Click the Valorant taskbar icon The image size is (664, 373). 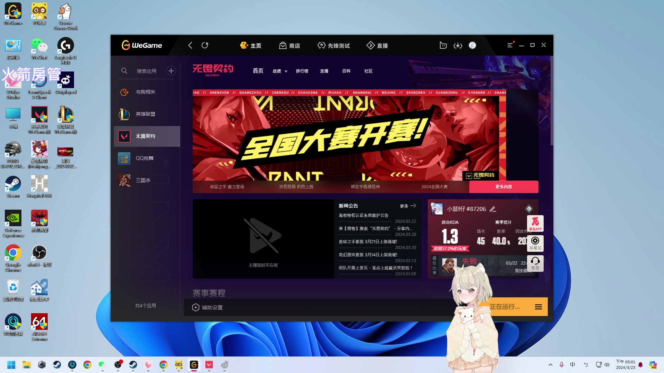(x=209, y=365)
